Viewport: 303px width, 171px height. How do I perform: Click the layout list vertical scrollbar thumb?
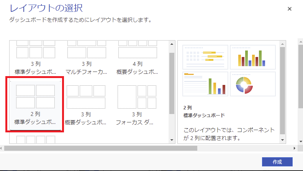[172, 83]
